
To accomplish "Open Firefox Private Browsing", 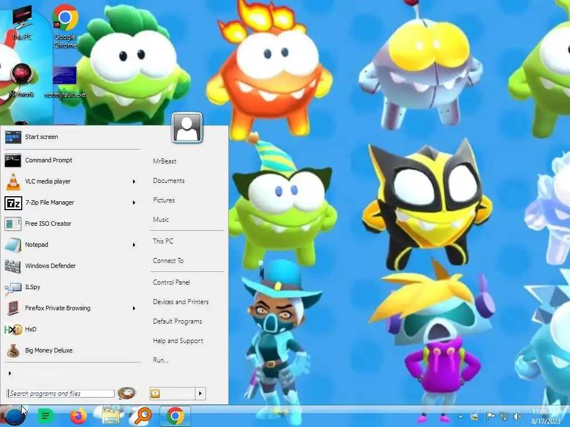I will 72,308.
